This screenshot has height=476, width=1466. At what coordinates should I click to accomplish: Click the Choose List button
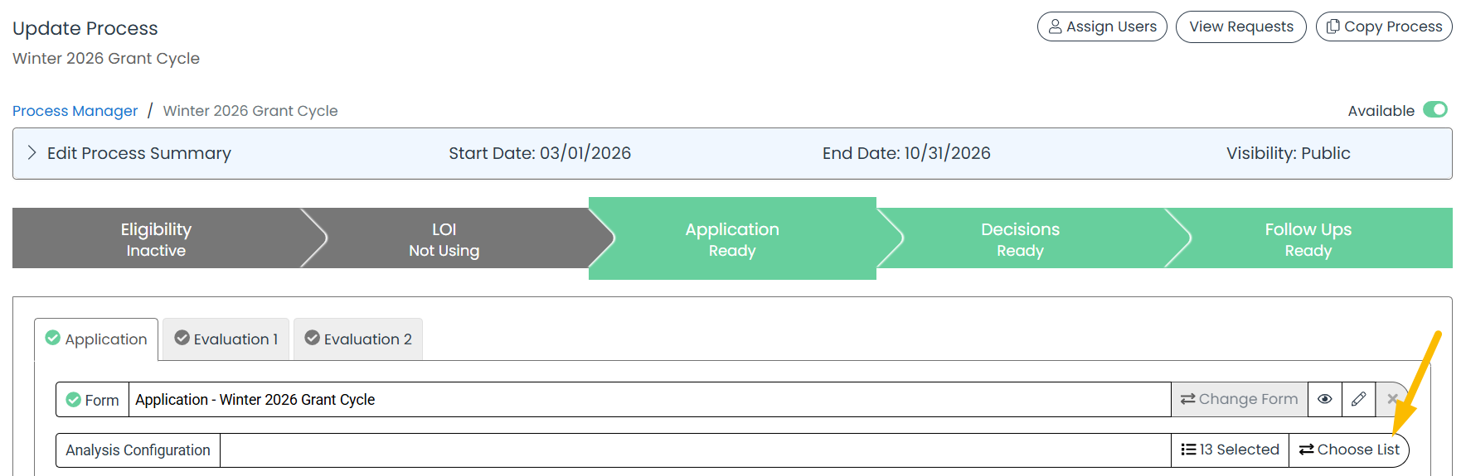click(1349, 450)
